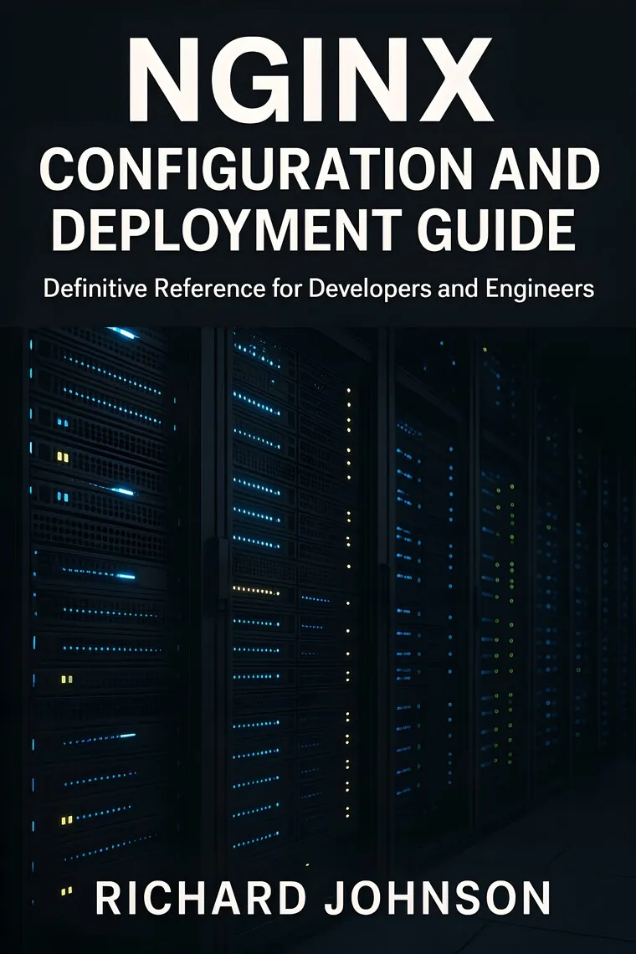Click the large NGINX title word
Image resolution: width=636 pixels, height=954 pixels.
tap(310, 80)
